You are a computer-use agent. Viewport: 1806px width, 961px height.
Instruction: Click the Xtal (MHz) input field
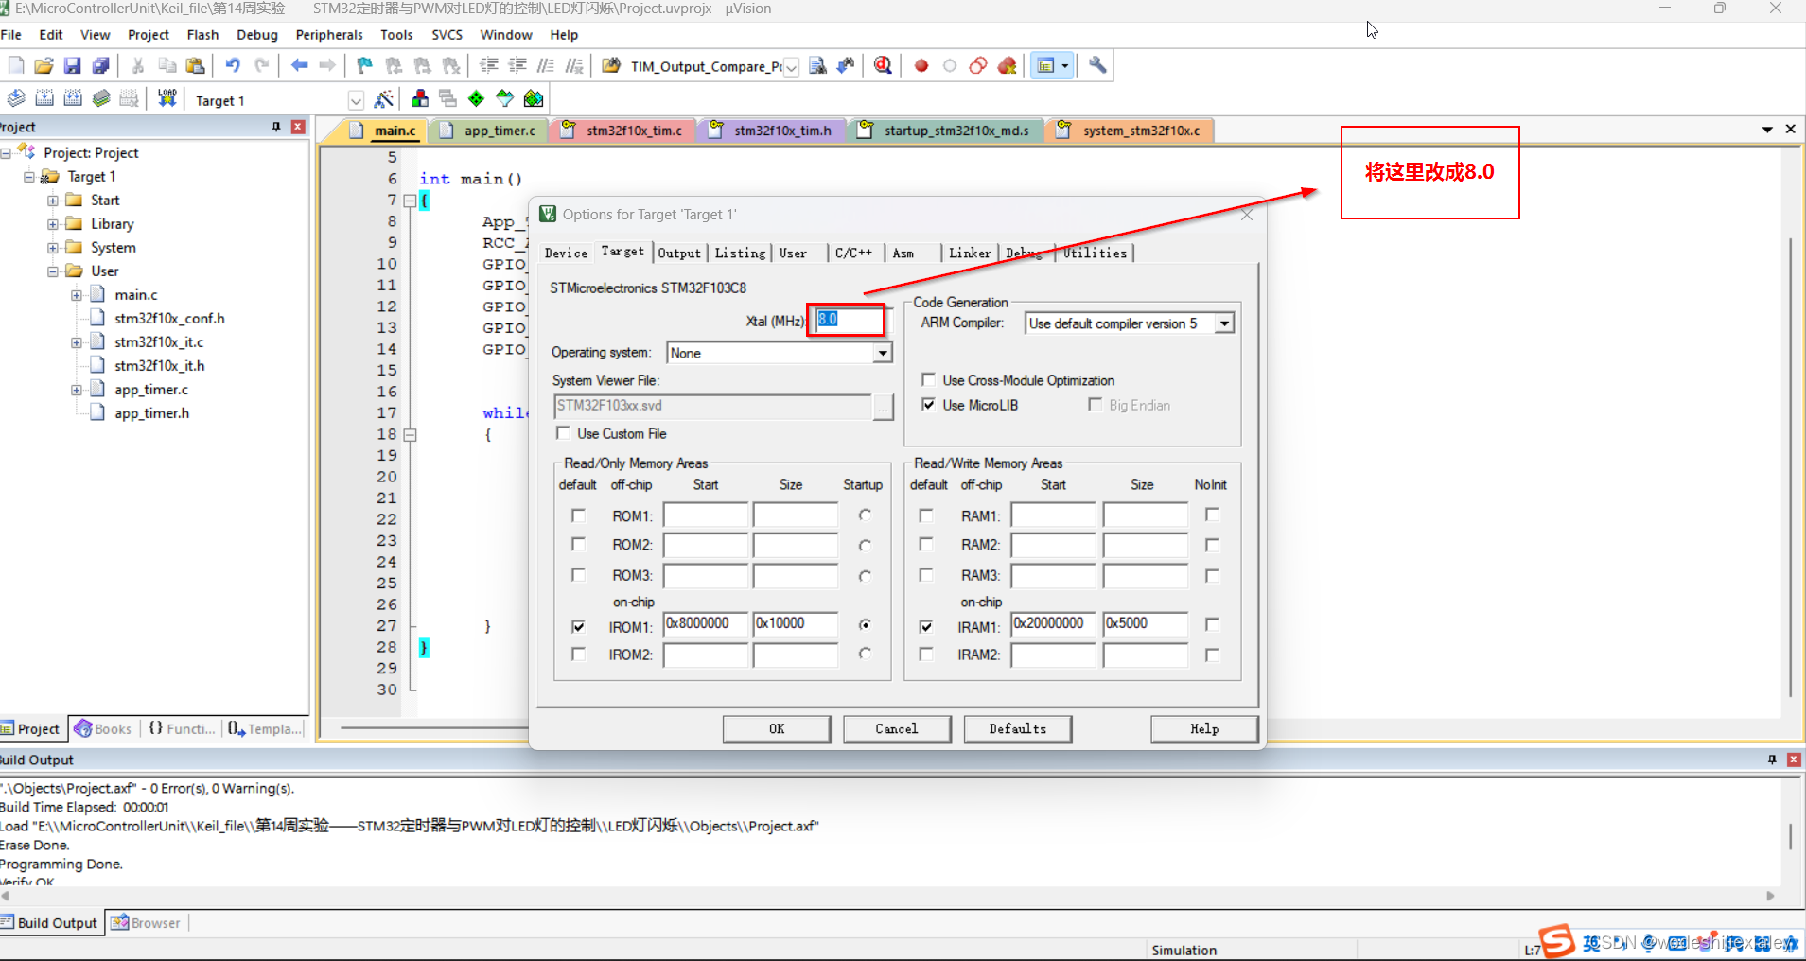[849, 319]
